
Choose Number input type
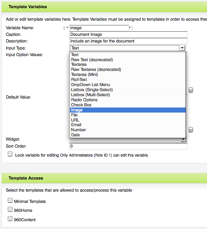(128, 130)
